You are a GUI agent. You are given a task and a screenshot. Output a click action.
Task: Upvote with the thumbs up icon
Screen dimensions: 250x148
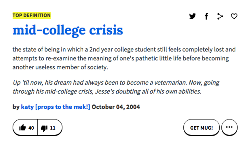pos(22,128)
